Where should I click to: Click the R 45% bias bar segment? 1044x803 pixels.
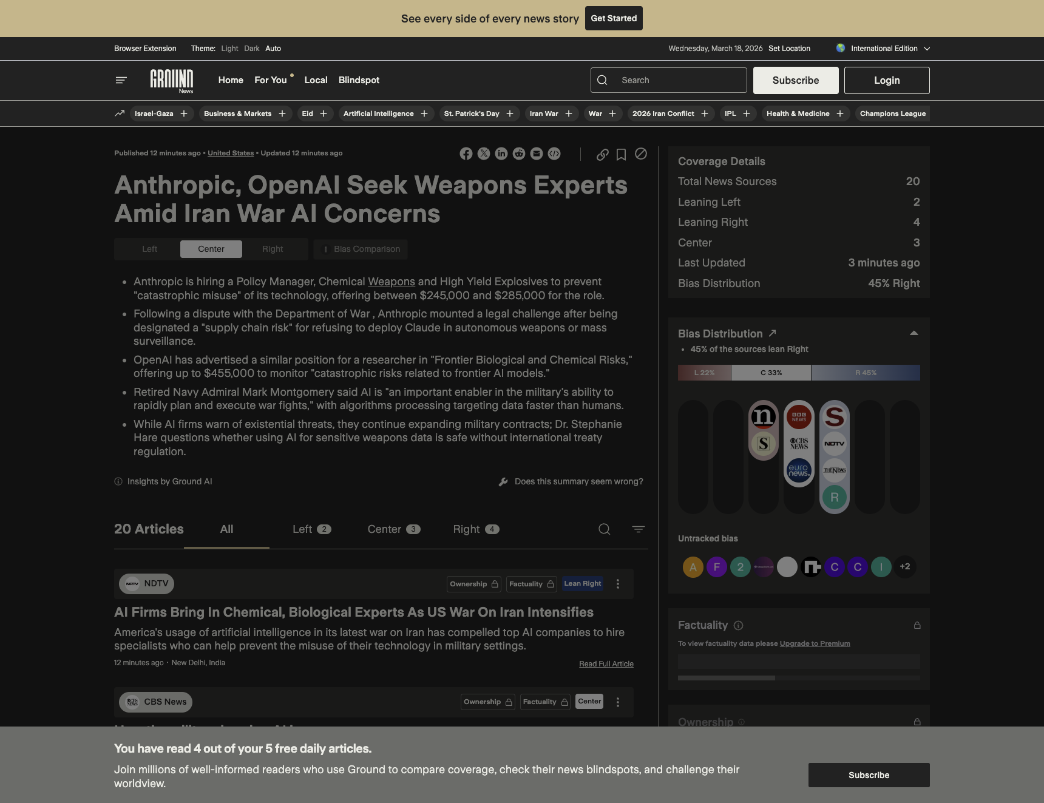[866, 373]
